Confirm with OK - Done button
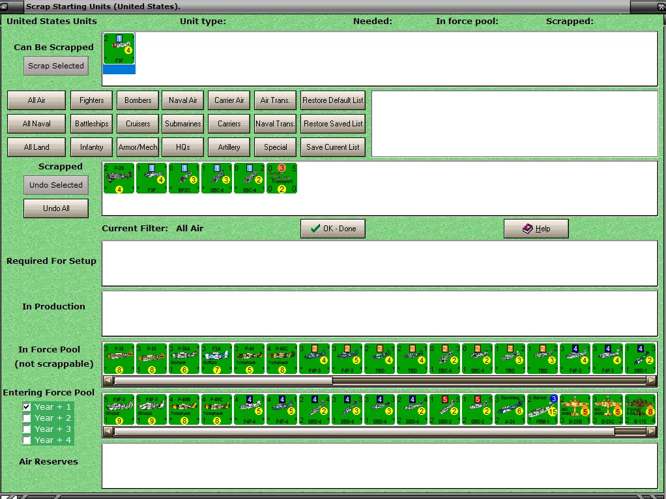666x499 pixels. click(x=332, y=229)
